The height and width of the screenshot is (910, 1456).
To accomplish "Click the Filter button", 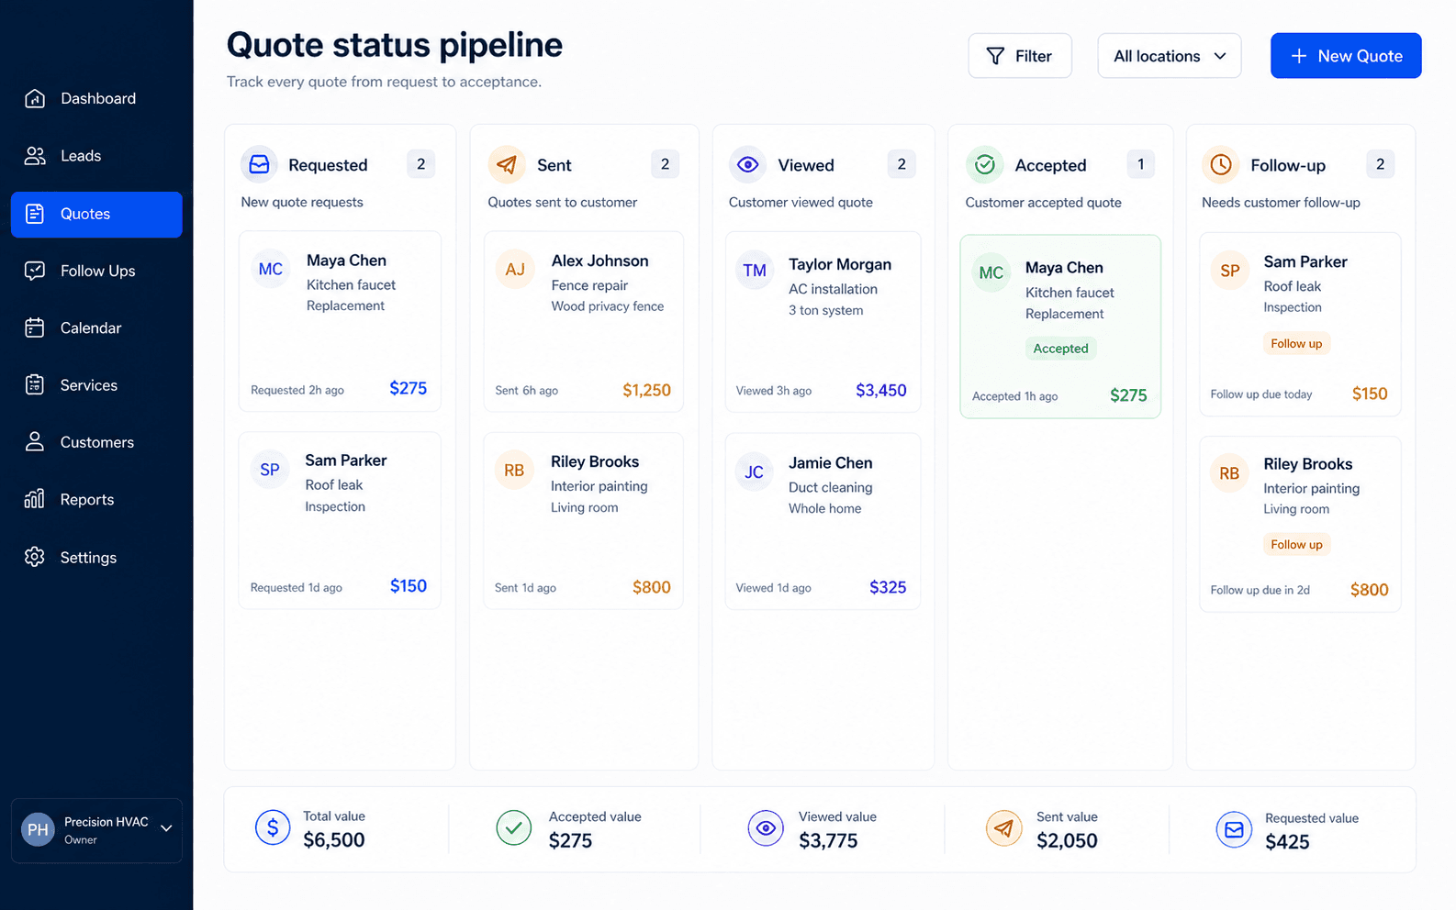I will pos(1020,56).
